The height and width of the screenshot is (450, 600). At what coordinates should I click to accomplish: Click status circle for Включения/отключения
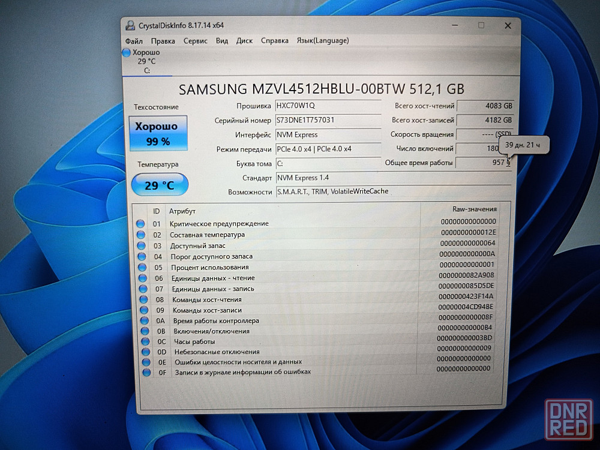click(x=145, y=331)
